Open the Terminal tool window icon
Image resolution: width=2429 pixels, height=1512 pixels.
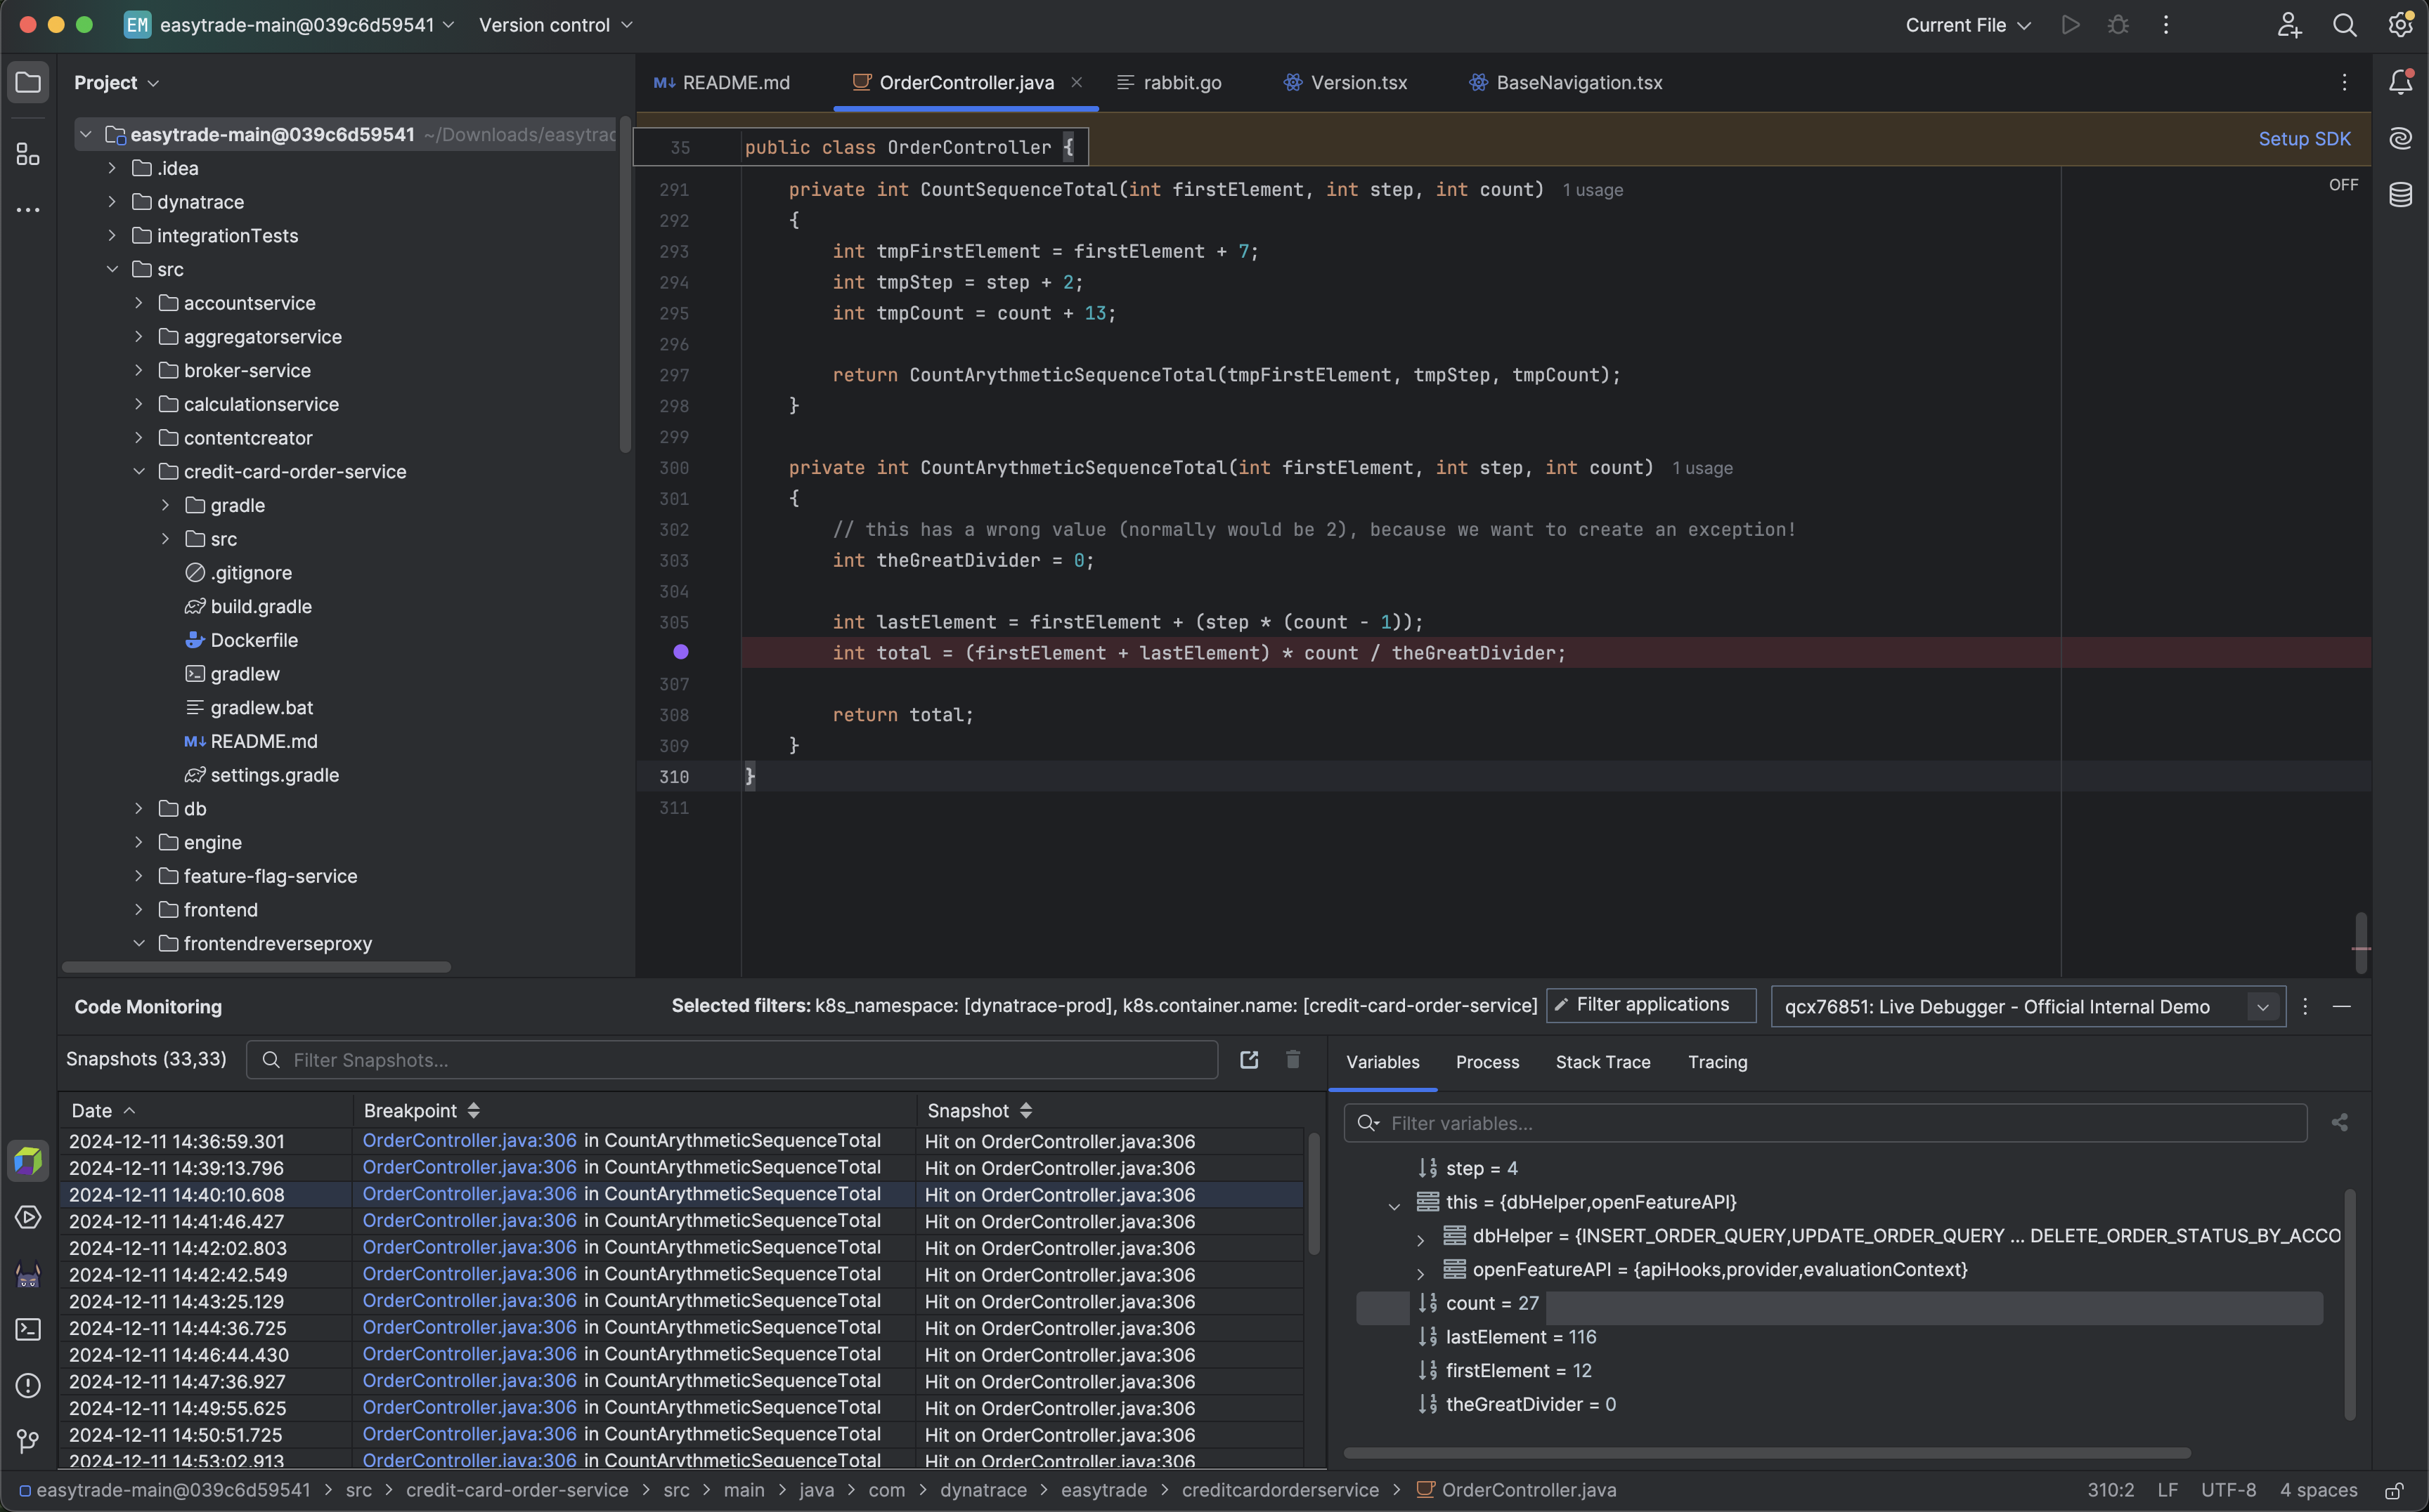[28, 1329]
